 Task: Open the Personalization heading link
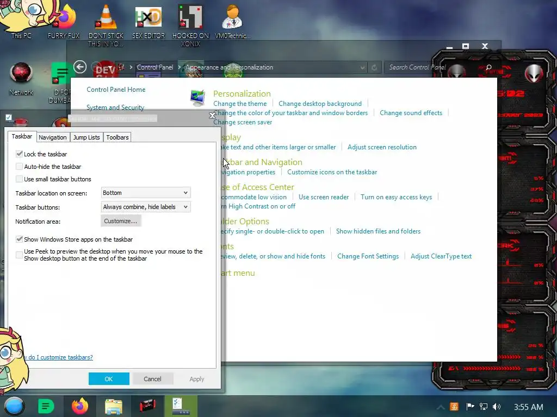click(x=242, y=93)
